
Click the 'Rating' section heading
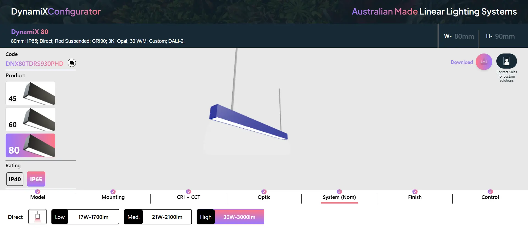(x=13, y=166)
